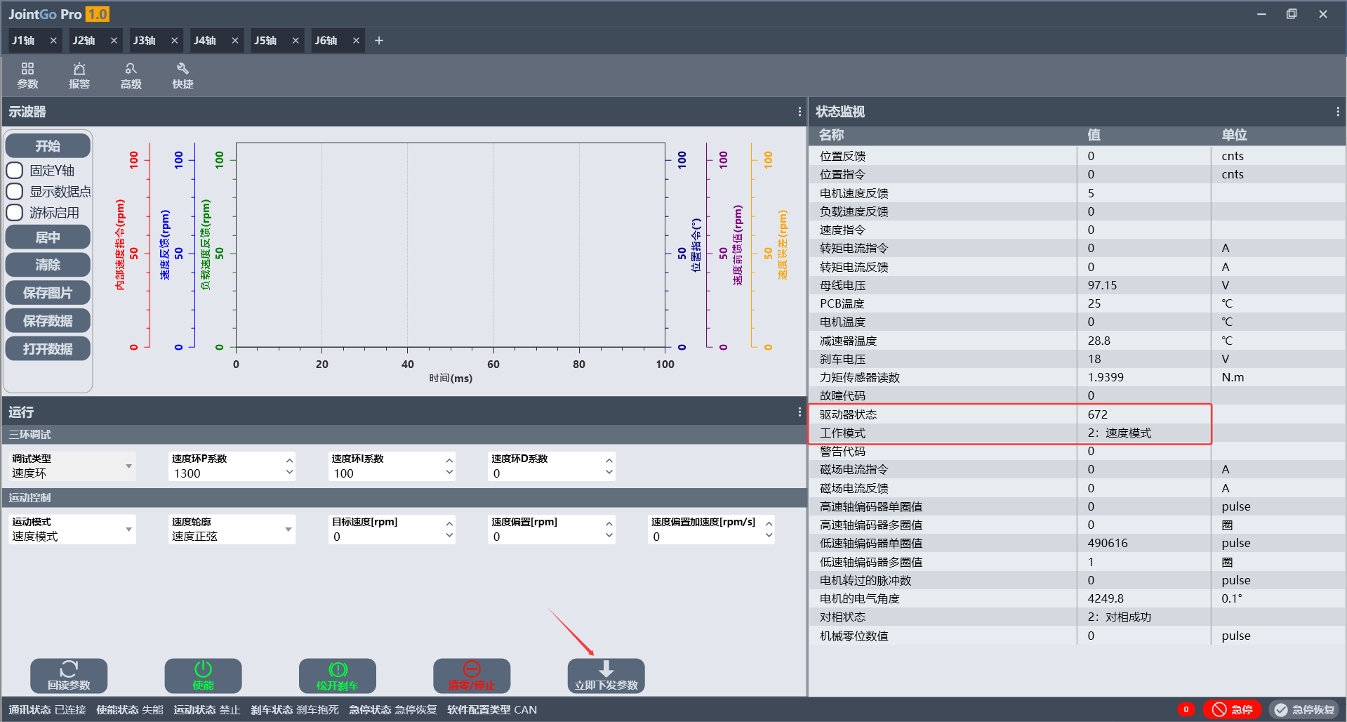Toggle the 固定Y轴 checkbox
The image size is (1347, 722).
pos(15,171)
